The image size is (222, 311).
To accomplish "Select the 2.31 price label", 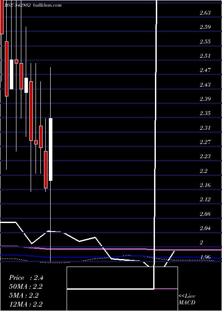I will click(205, 128).
